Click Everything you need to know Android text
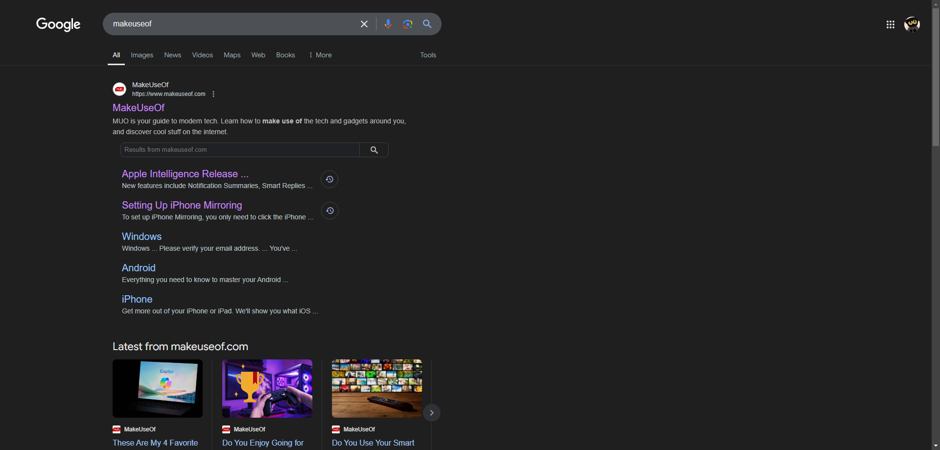 click(205, 280)
